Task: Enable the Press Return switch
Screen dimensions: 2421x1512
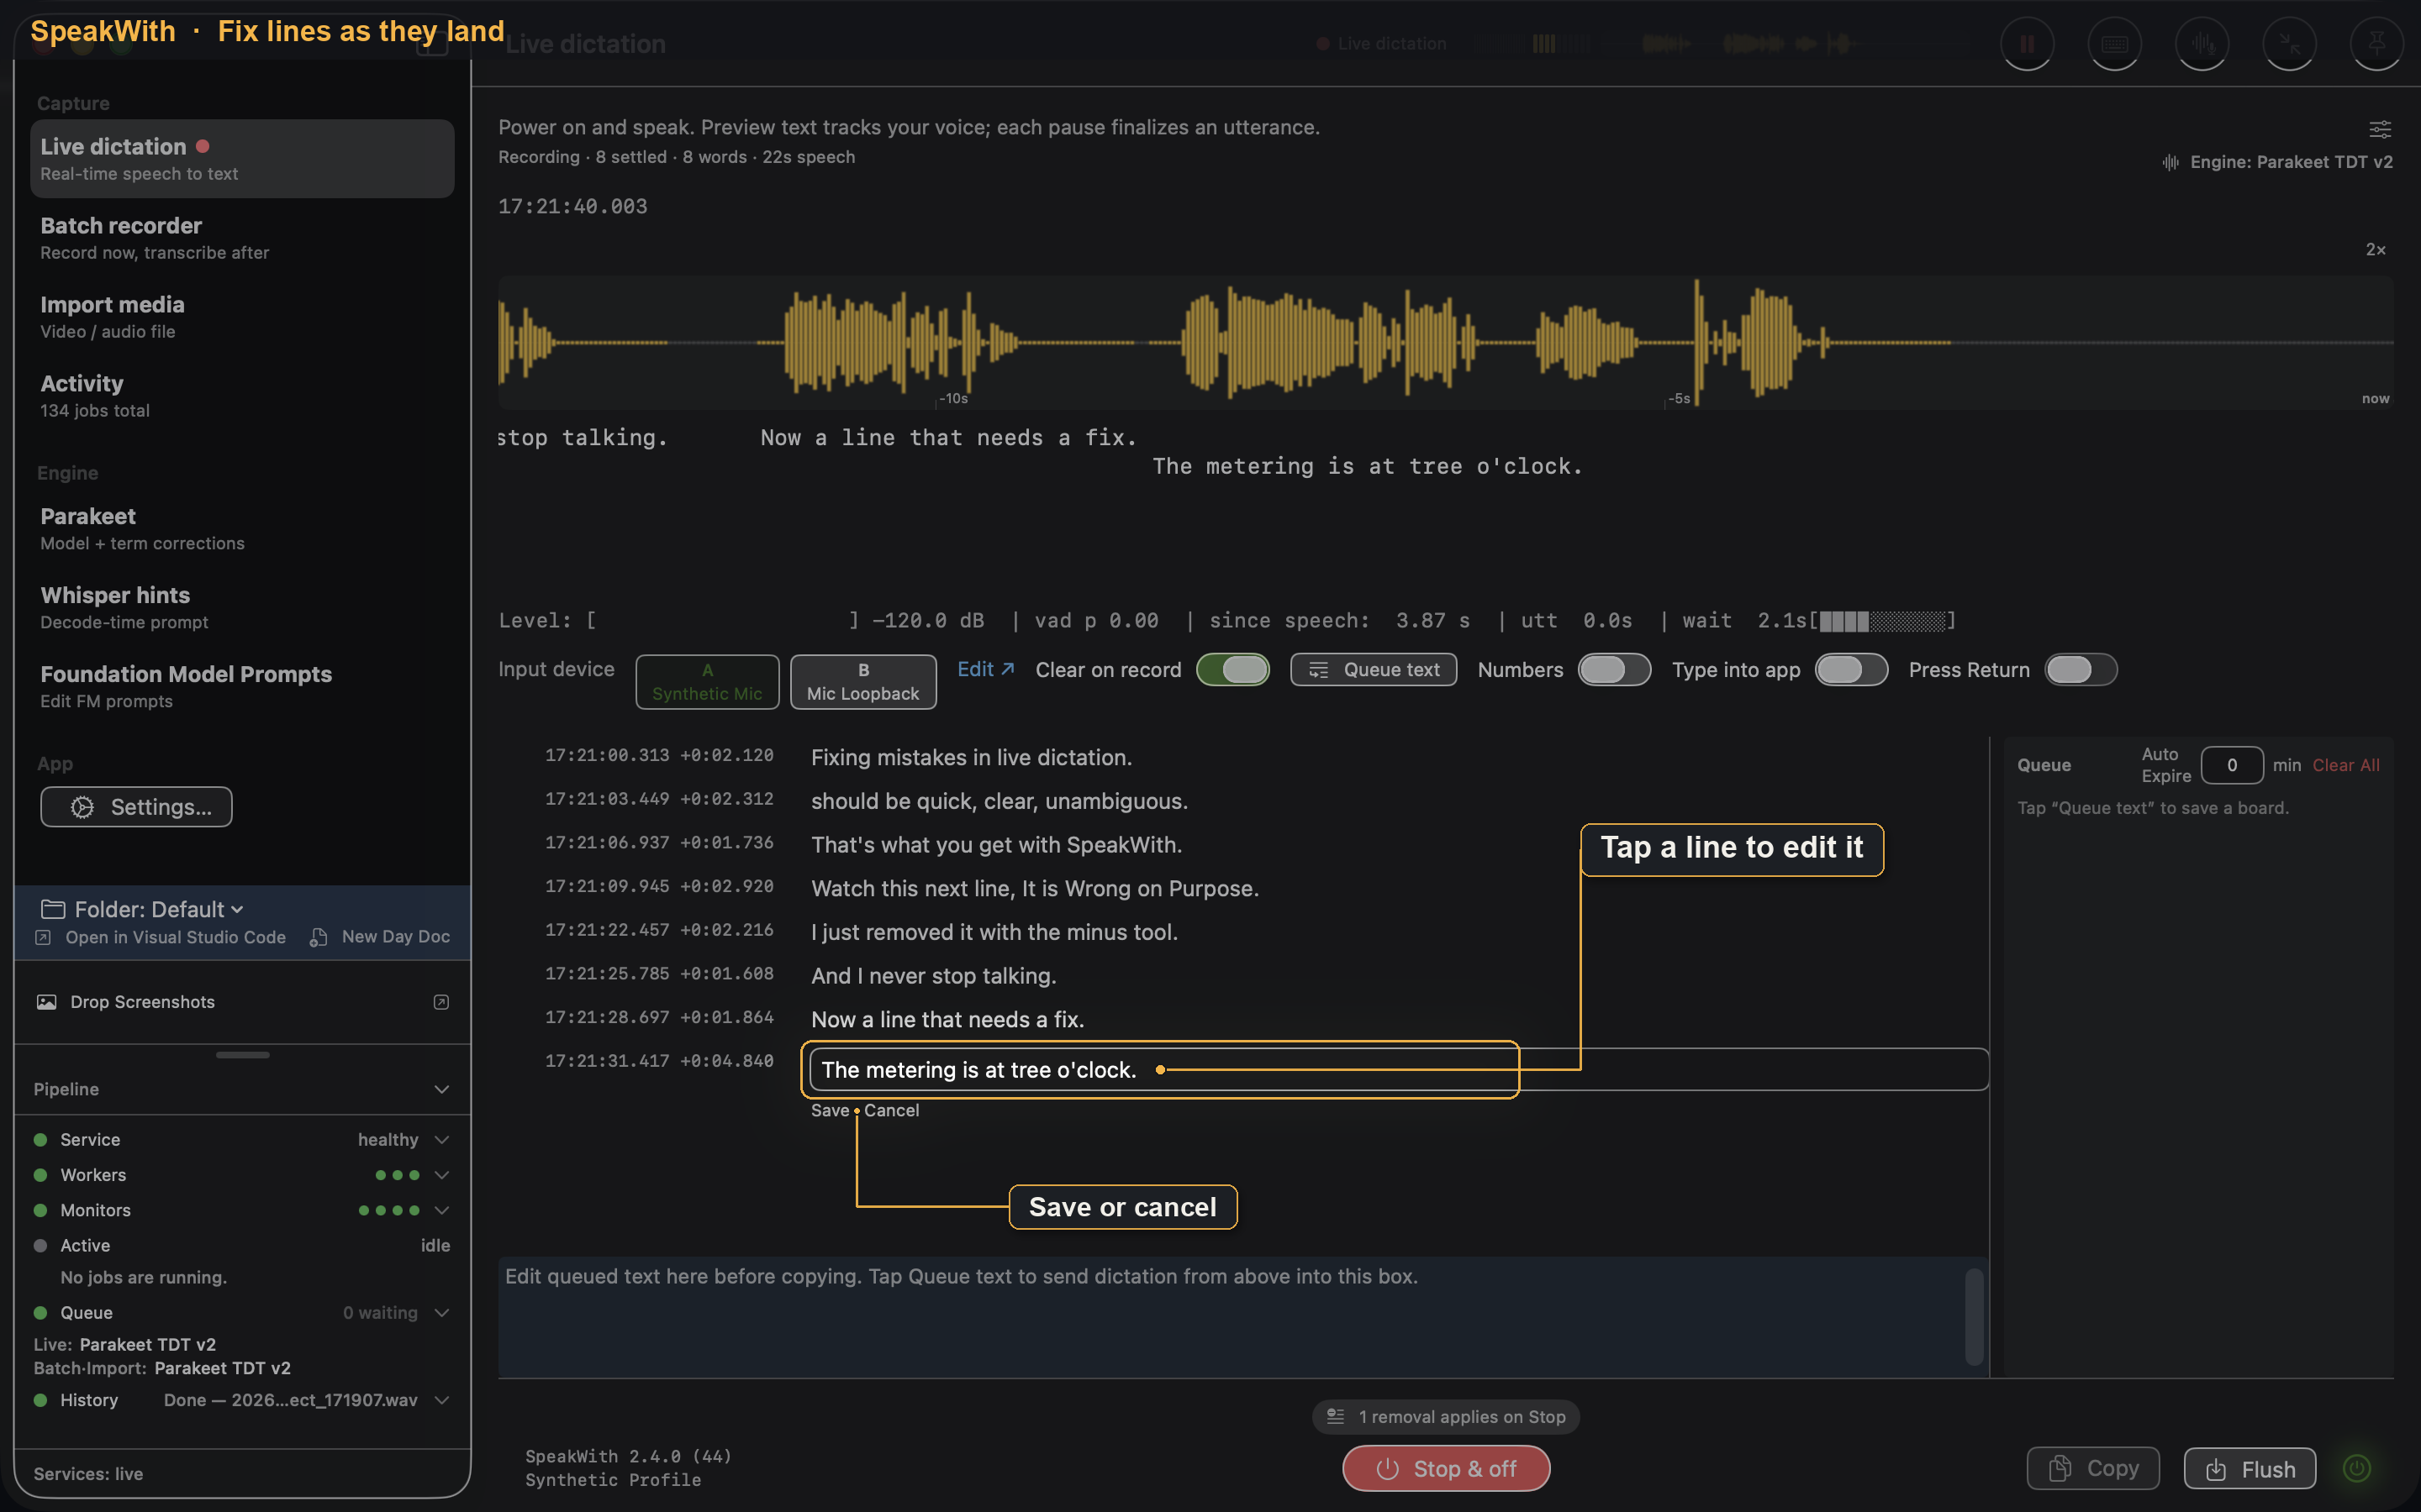Action: click(2081, 669)
